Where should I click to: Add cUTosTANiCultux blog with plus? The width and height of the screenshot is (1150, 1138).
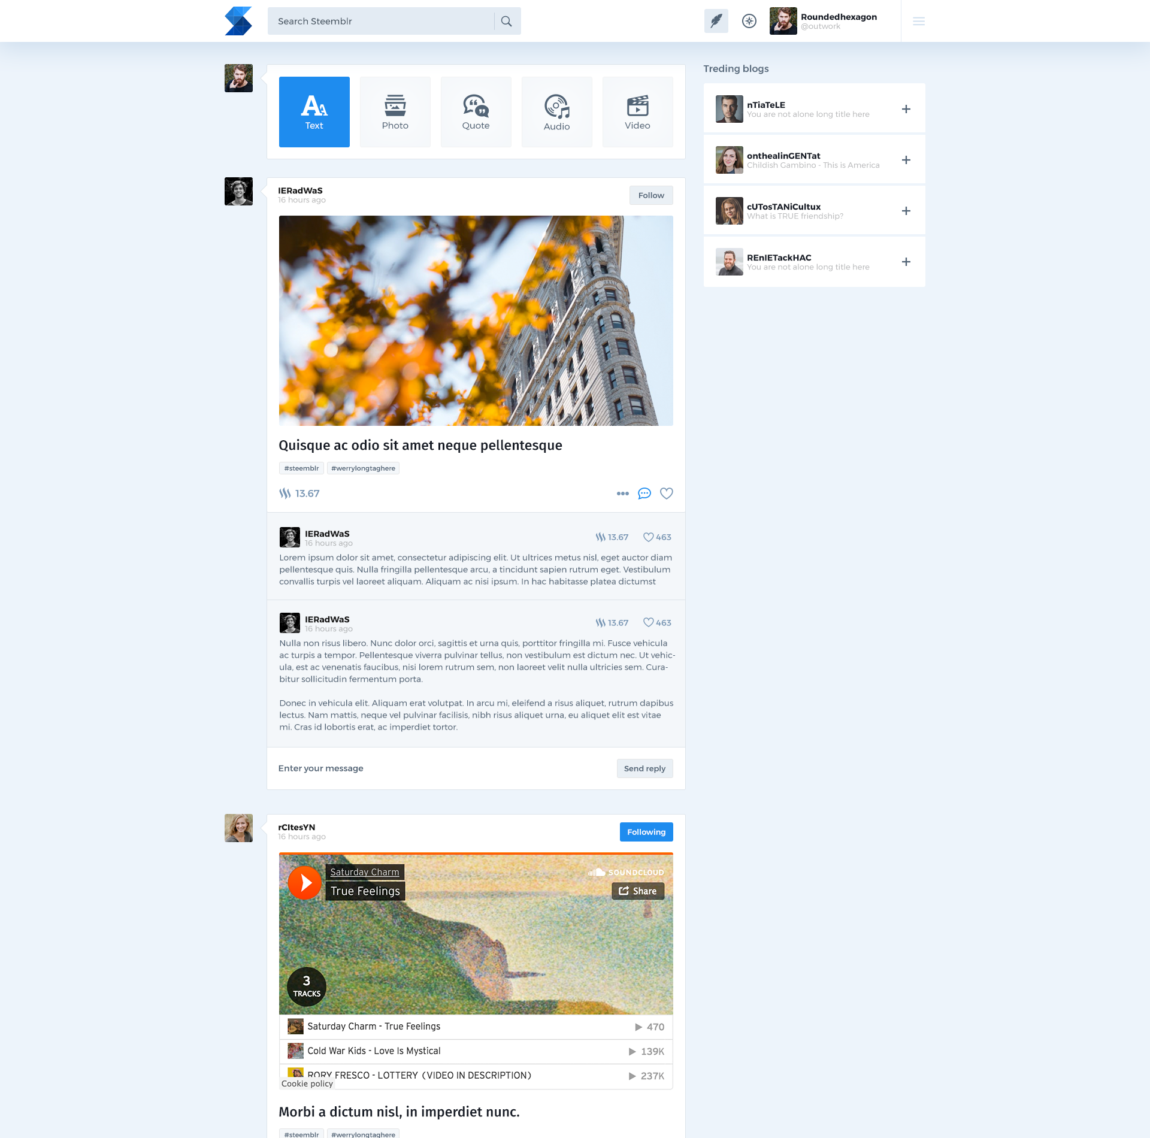(906, 211)
